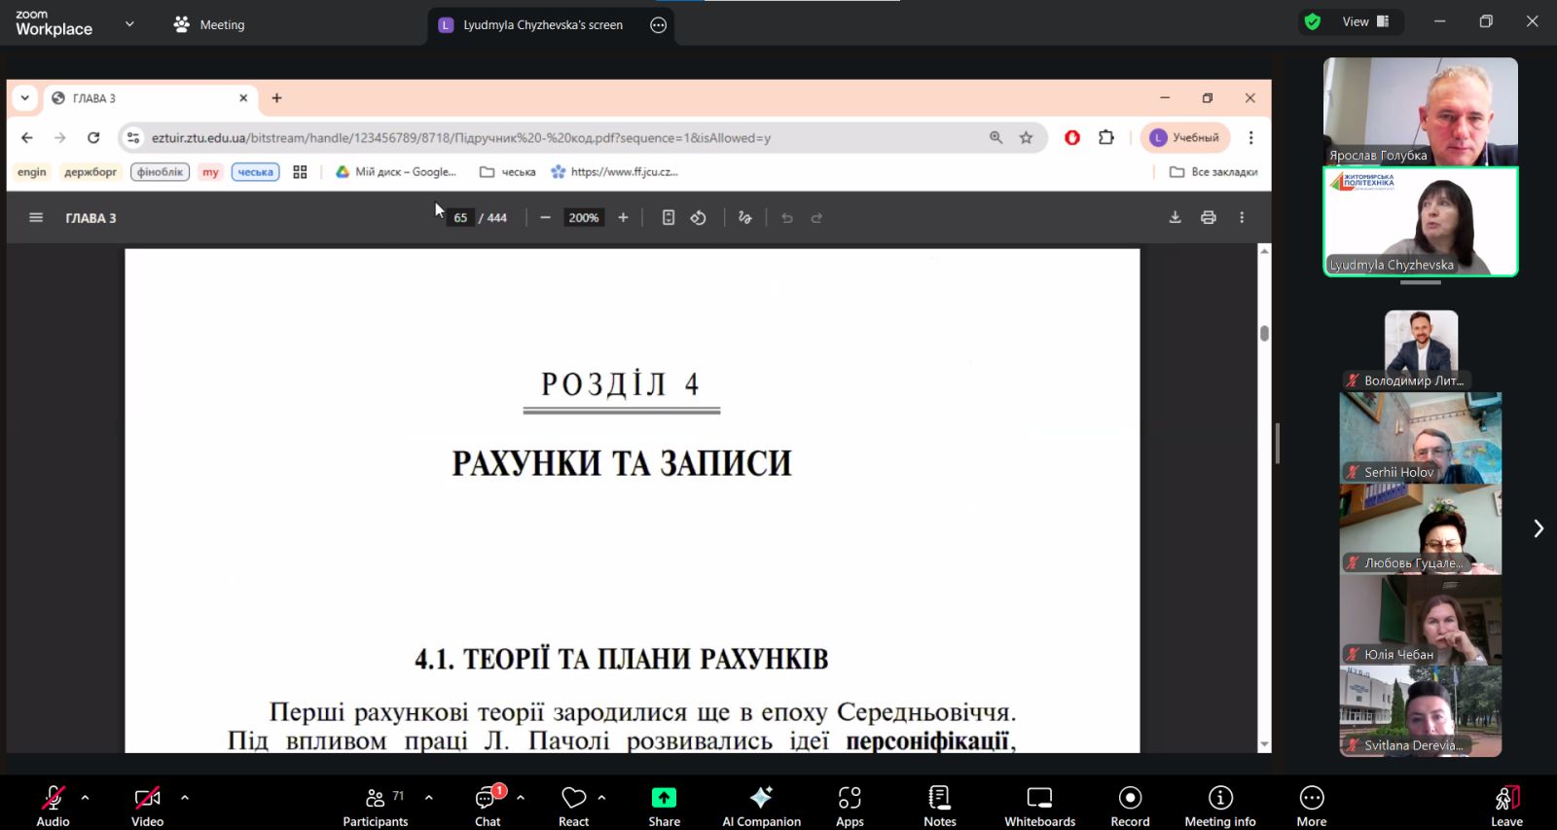Bookmark this page with the star
Viewport: 1557px width, 830px height.
pos(1026,138)
